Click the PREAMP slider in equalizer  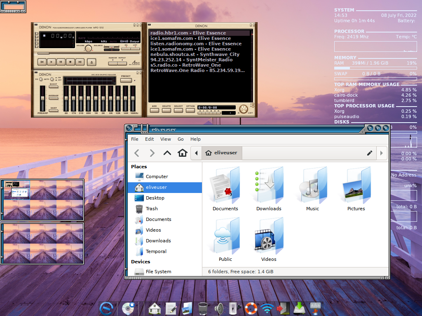click(42, 98)
